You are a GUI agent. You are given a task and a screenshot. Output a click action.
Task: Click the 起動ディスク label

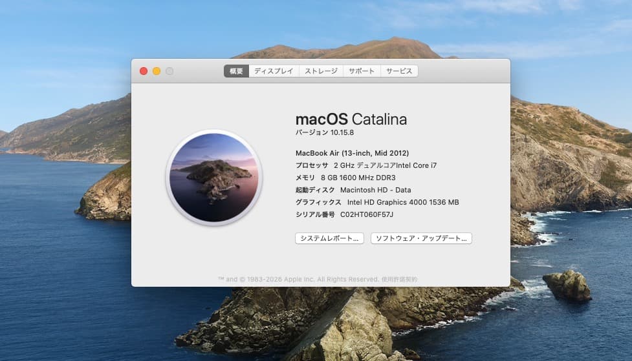click(315, 190)
